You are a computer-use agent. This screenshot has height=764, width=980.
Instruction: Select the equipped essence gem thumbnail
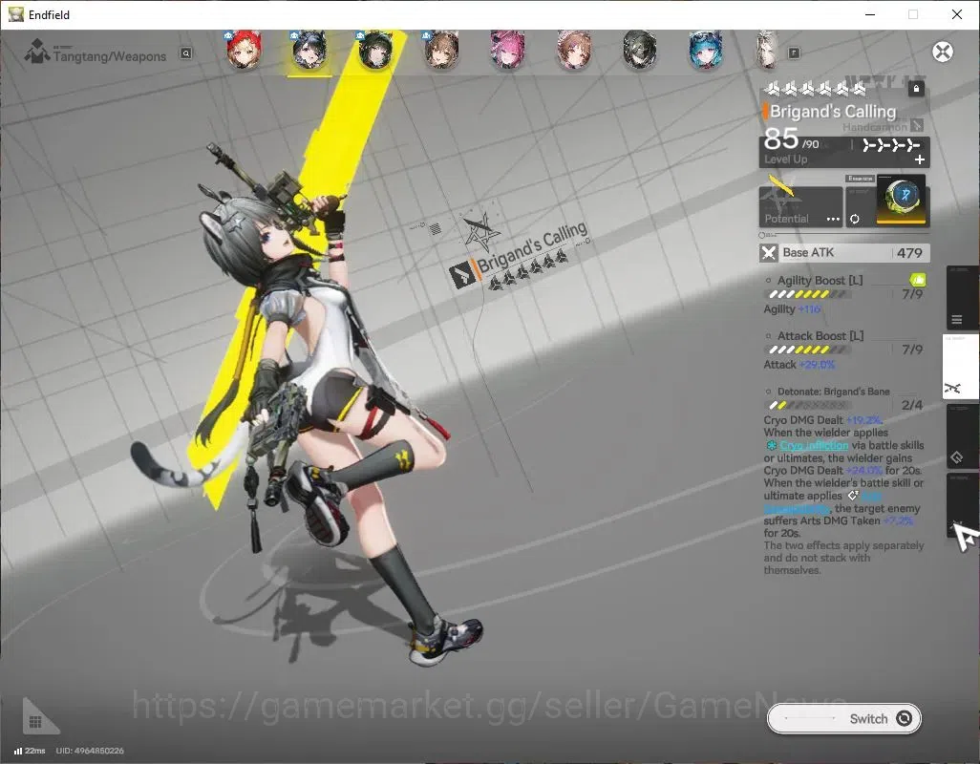pos(901,200)
